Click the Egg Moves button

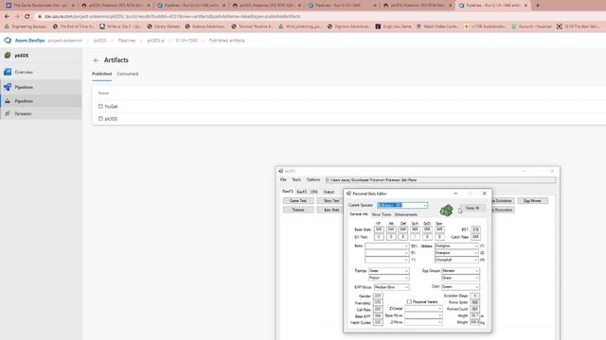pos(532,201)
